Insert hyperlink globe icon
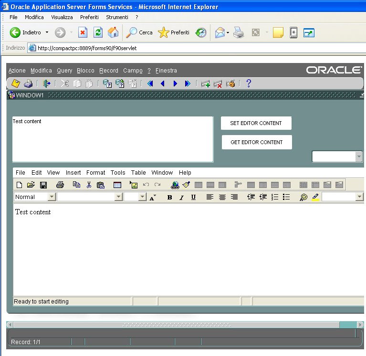The height and width of the screenshot is (356, 366). point(175,185)
